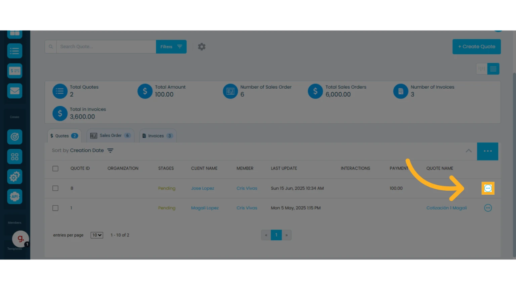Switch to the list view toggle icon
516x290 pixels.
point(493,69)
